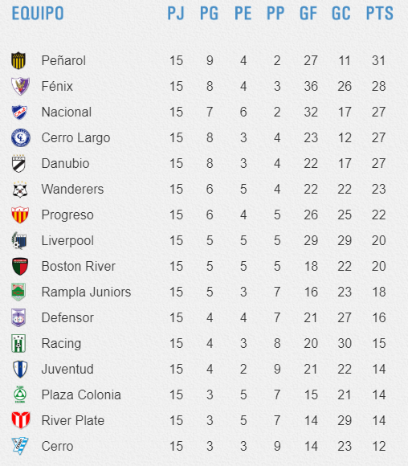408x466 pixels.
Task: Open the Rampla Juniors team name
Action: [86, 292]
